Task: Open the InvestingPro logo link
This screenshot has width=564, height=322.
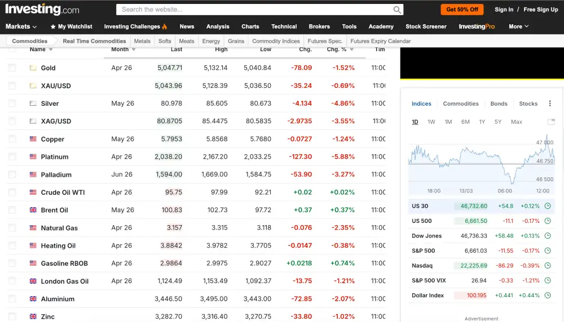Action: [477, 26]
